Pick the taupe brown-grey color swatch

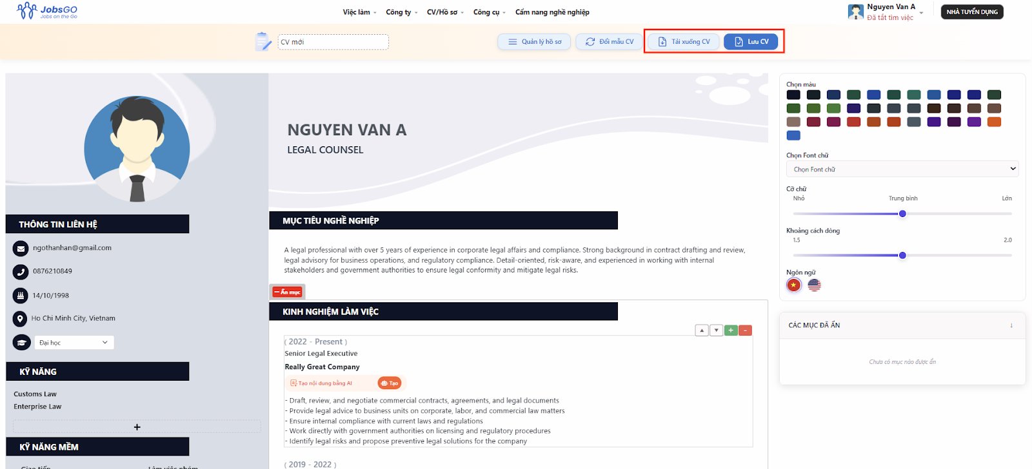click(x=793, y=122)
